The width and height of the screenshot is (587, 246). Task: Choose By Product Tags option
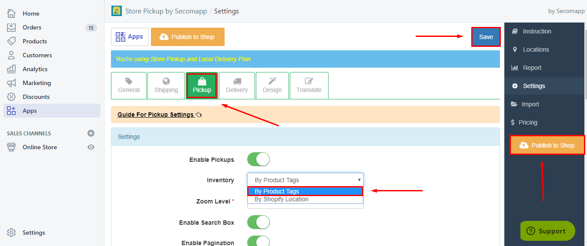point(305,191)
